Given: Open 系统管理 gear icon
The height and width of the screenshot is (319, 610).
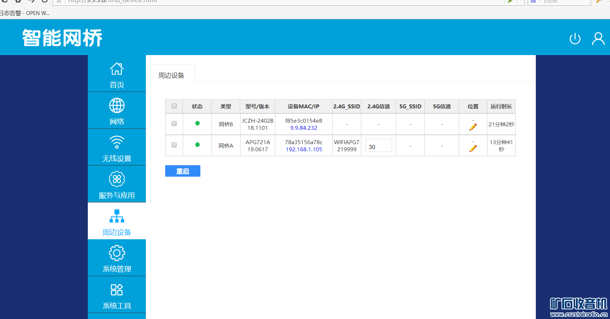Looking at the screenshot, I should (117, 253).
